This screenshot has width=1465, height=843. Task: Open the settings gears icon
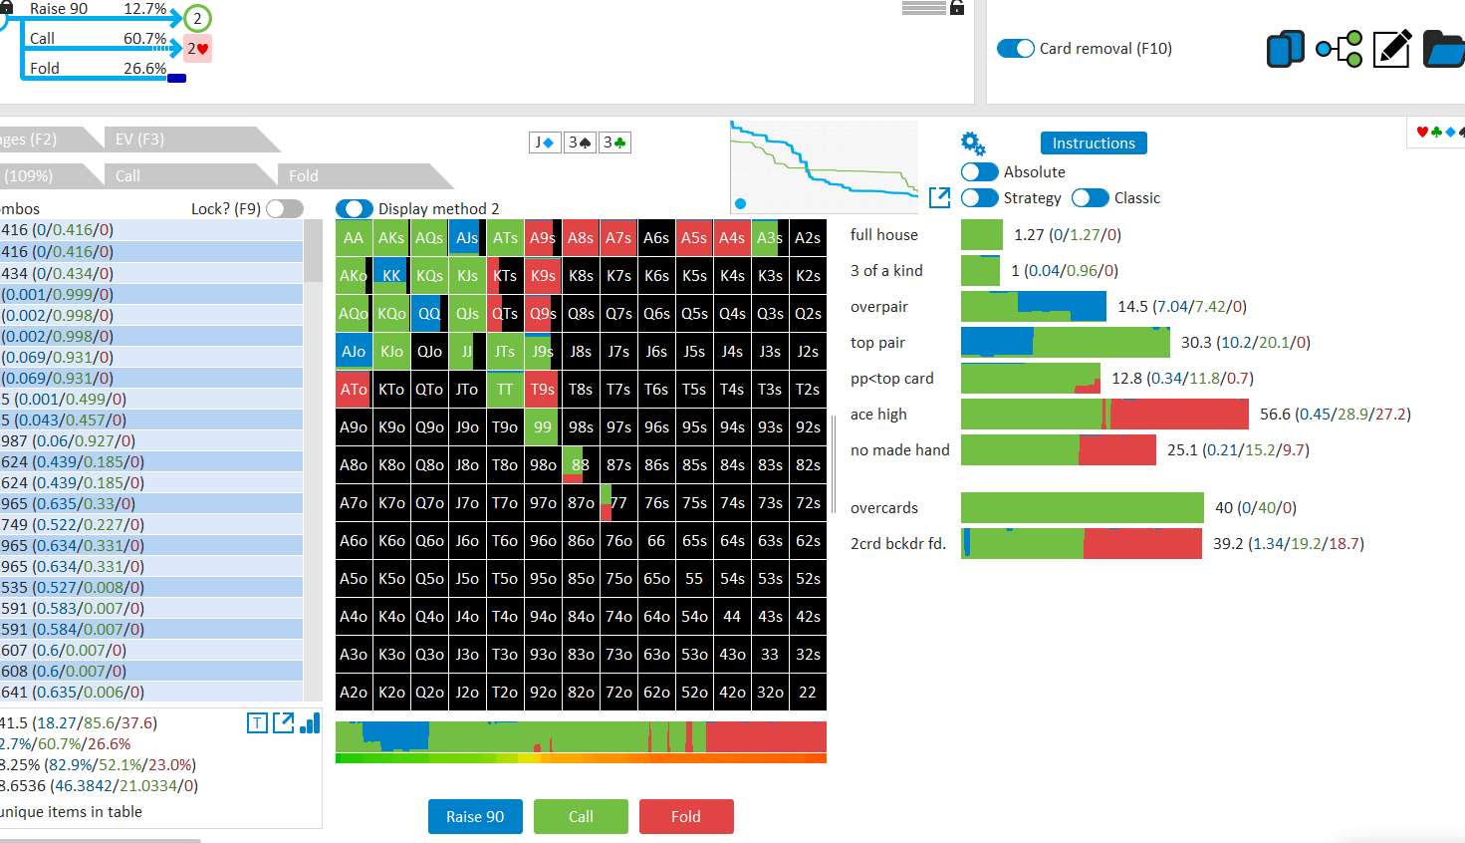point(973,143)
